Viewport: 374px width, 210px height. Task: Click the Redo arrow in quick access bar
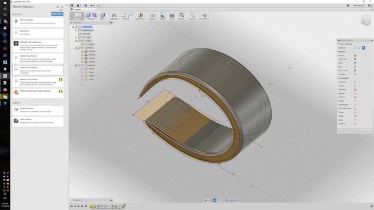point(99,5)
